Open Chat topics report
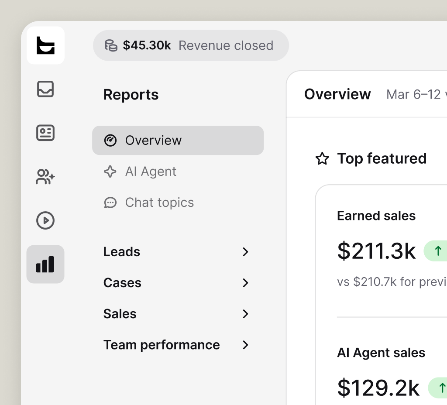Screen dimensions: 447x405 (178, 202)
